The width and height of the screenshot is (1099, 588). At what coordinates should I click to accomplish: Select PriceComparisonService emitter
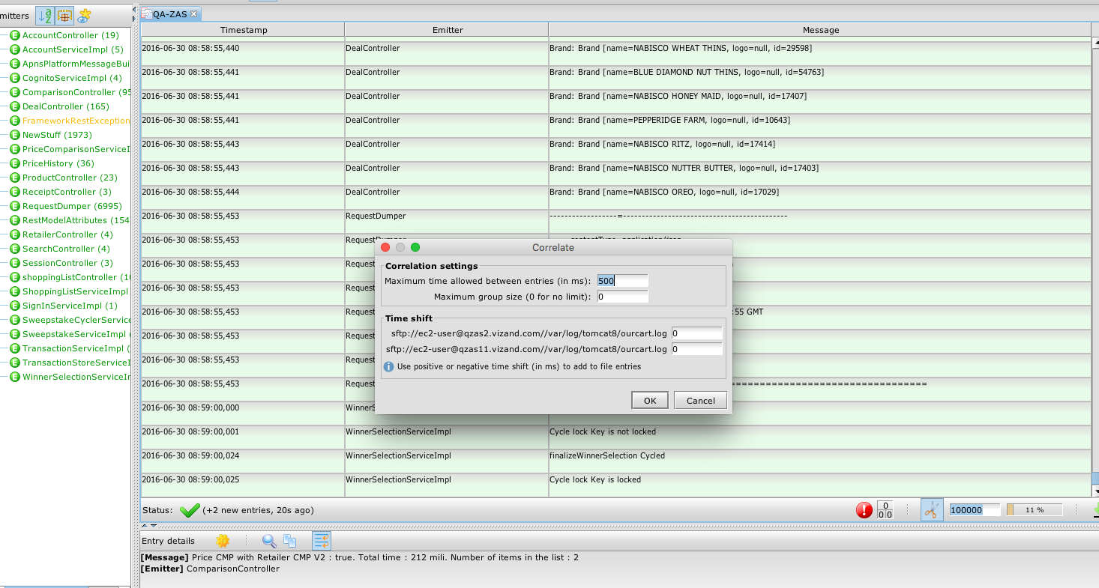coord(76,149)
